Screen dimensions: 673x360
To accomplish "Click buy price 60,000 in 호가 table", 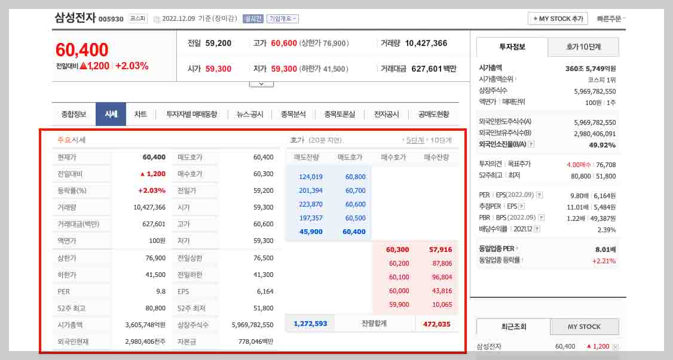I will (399, 291).
